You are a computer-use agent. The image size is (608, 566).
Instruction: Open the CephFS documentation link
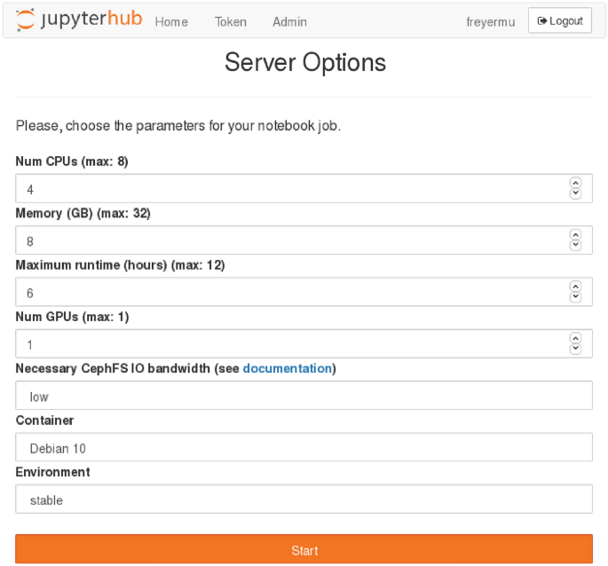(x=287, y=368)
